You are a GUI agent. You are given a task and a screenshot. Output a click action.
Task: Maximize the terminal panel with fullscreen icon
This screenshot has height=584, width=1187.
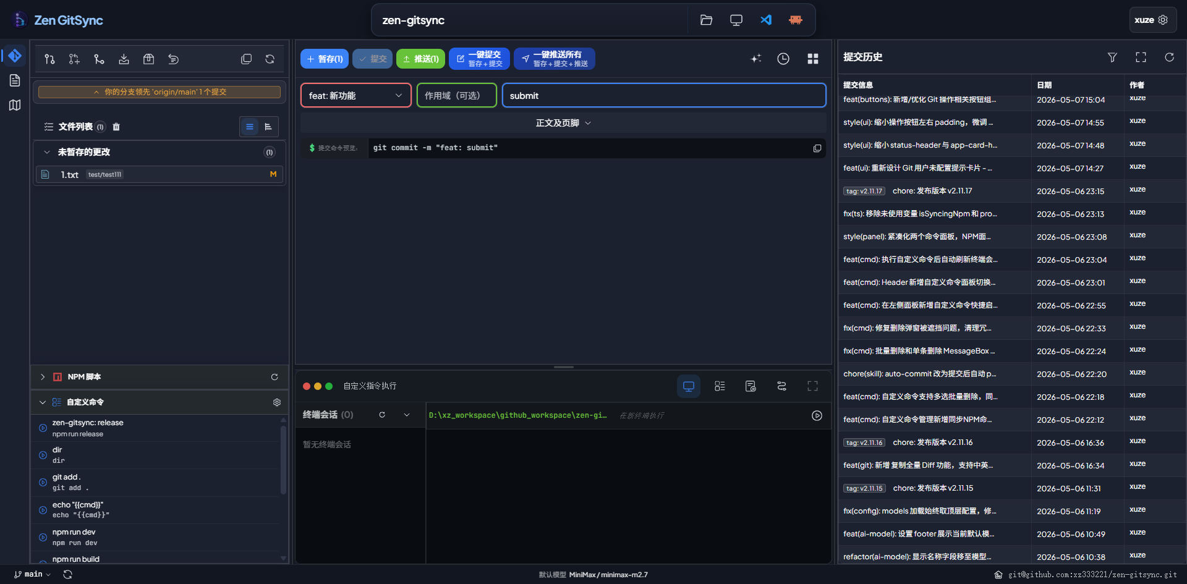click(x=812, y=386)
